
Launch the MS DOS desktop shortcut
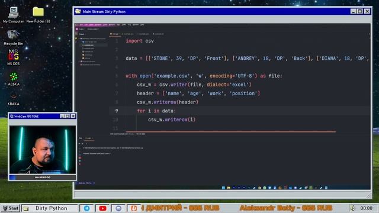coord(13,57)
